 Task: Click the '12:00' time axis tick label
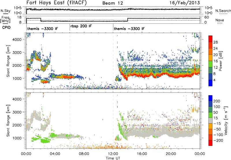[113, 154]
